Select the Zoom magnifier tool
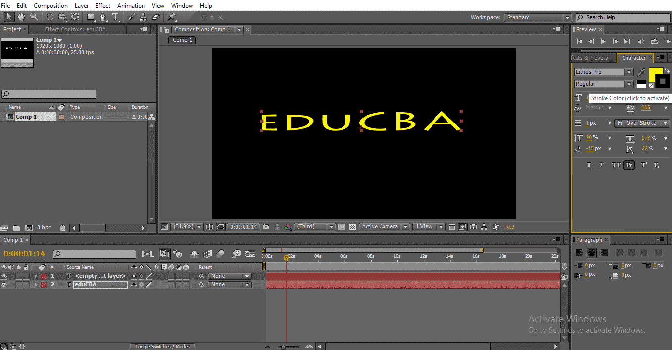672x350 pixels. point(34,17)
